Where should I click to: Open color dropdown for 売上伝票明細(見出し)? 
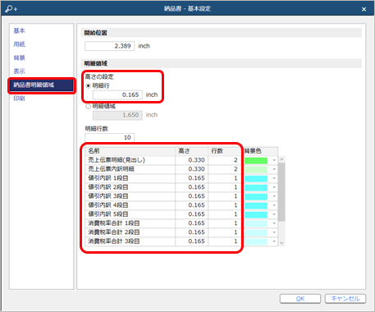(274, 160)
